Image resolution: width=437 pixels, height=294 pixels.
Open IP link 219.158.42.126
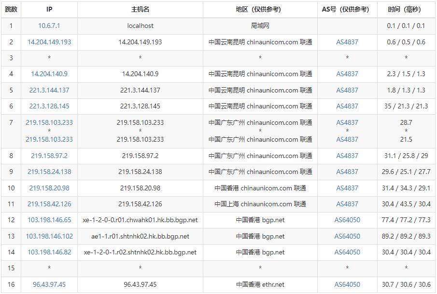[49, 204]
